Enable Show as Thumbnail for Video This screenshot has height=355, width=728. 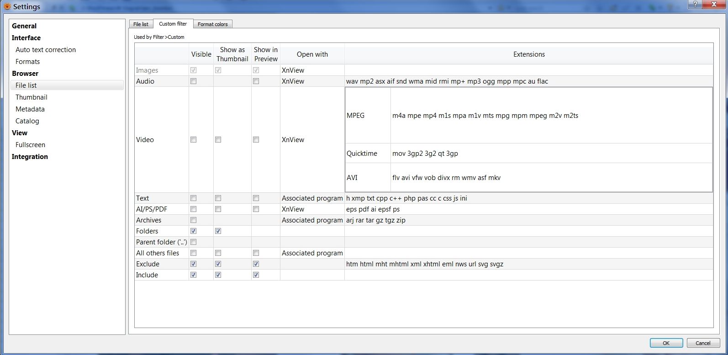218,140
